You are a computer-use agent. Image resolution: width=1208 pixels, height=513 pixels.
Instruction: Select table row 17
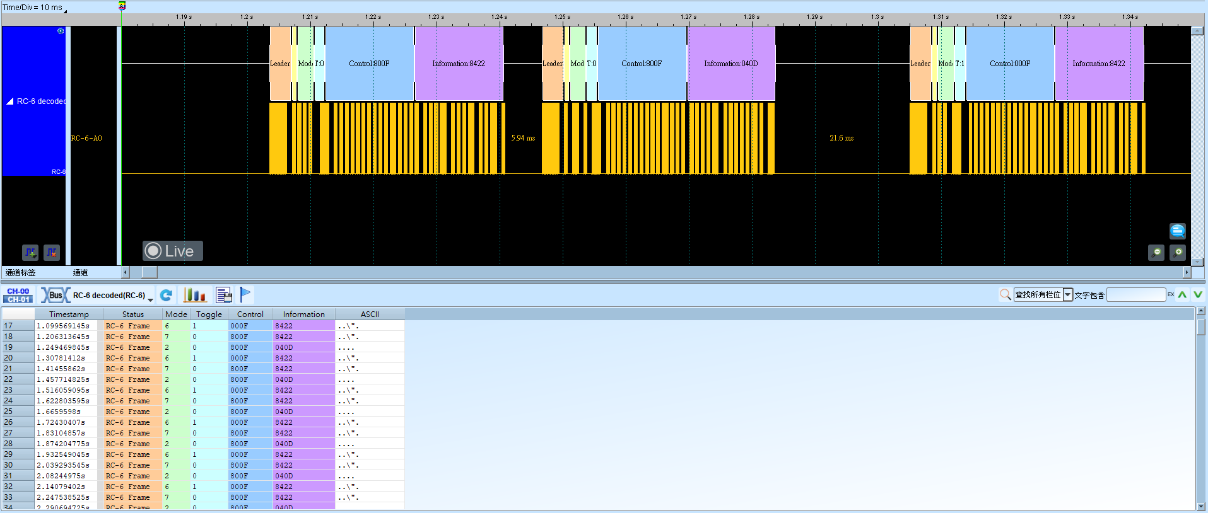(203, 326)
